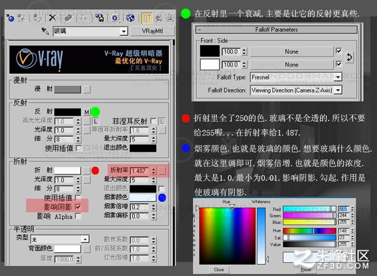Pick material from object with eyedropper
Image resolution: width=377 pixels, height=276 pixels.
coord(45,31)
